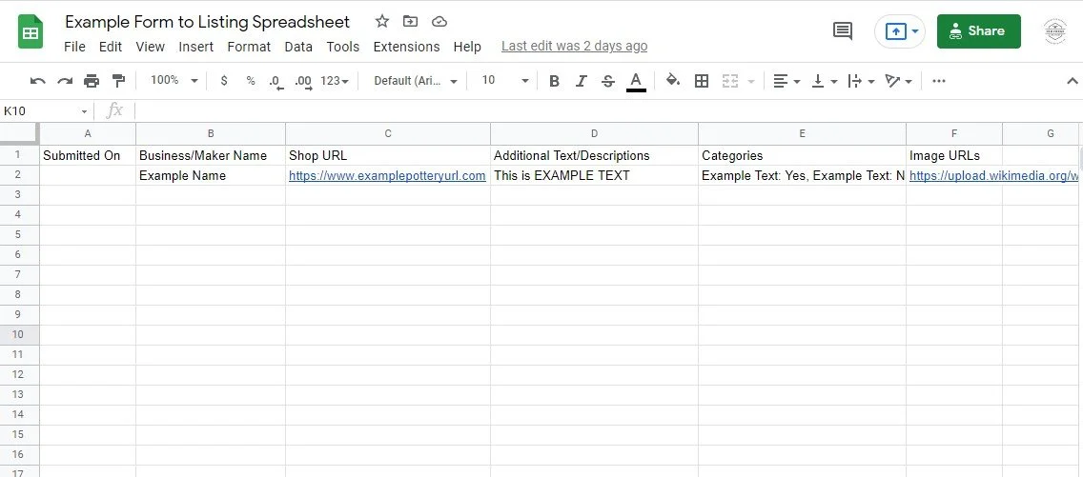Redo the last action

coord(65,81)
